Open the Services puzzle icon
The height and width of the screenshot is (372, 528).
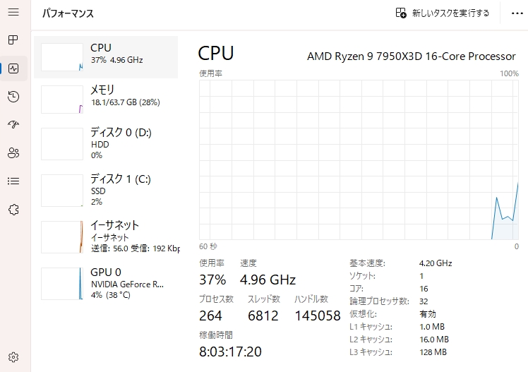click(13, 209)
